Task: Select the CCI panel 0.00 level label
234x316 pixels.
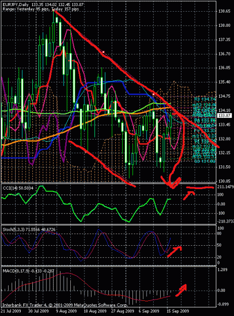Action: coord(221,204)
